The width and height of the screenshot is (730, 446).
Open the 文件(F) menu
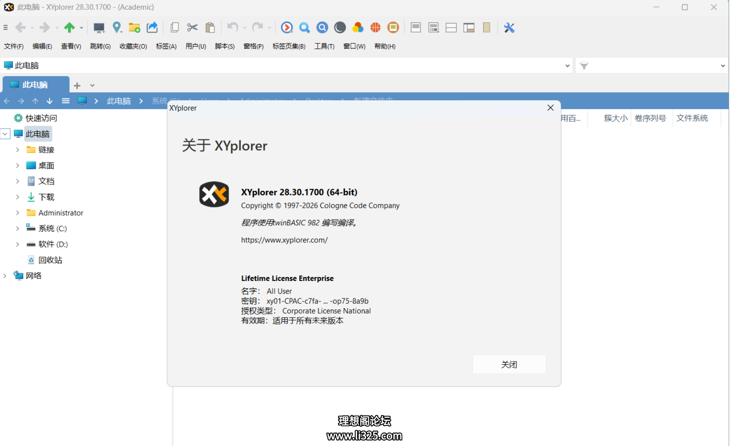pos(14,46)
